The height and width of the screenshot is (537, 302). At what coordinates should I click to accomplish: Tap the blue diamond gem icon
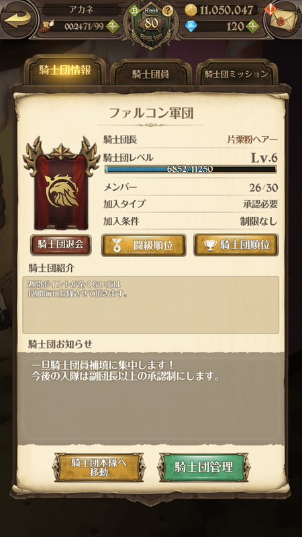[x=191, y=26]
